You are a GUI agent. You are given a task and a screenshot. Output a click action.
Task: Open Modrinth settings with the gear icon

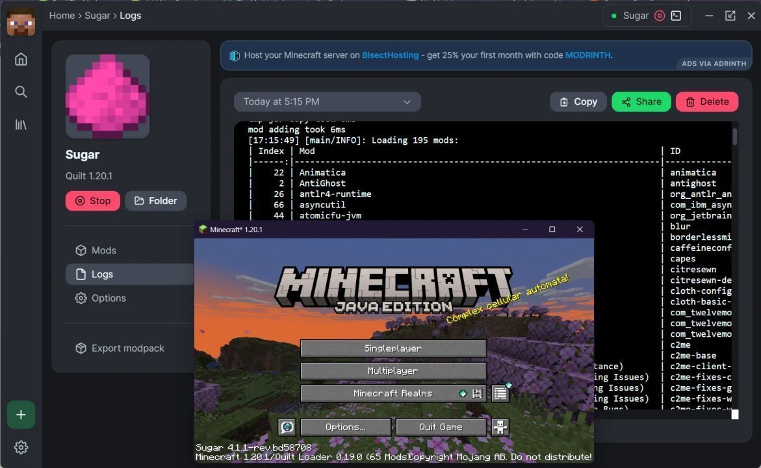(21, 447)
